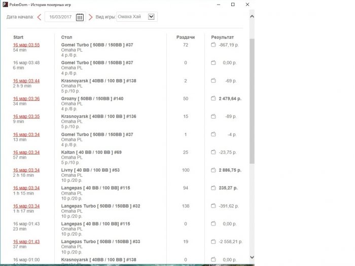This screenshot has height=266, width=355.
Task: Click result value -867,19 р.
Action: tap(229, 45)
